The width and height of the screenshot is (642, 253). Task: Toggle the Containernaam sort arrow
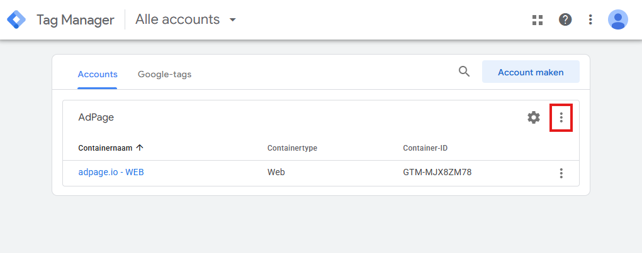140,148
